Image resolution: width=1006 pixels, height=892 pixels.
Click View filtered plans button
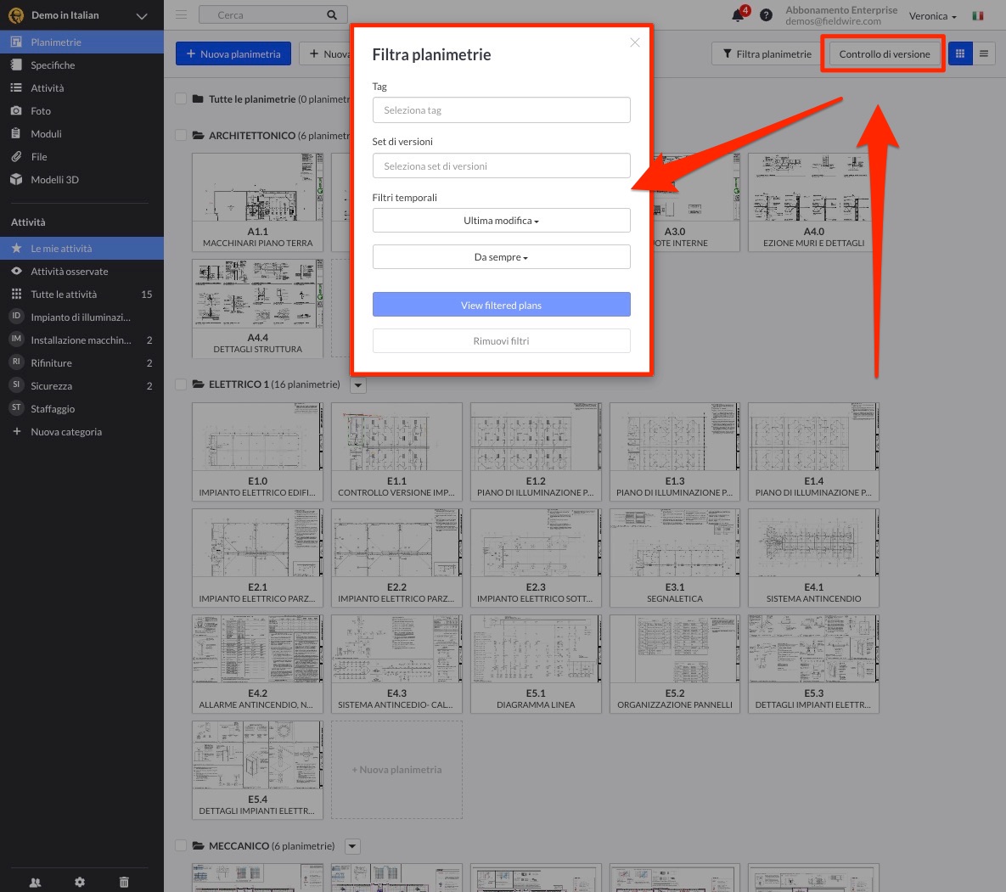[501, 305]
